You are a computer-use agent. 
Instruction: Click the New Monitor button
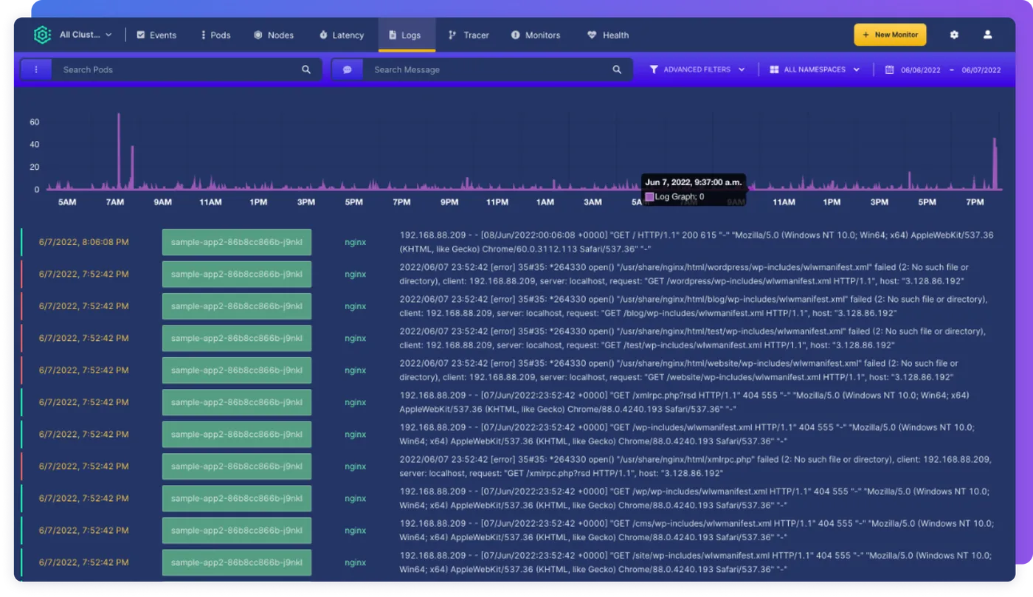pyautogui.click(x=890, y=35)
